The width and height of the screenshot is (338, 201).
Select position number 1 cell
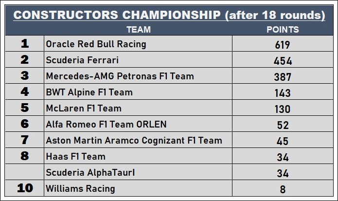(x=25, y=44)
